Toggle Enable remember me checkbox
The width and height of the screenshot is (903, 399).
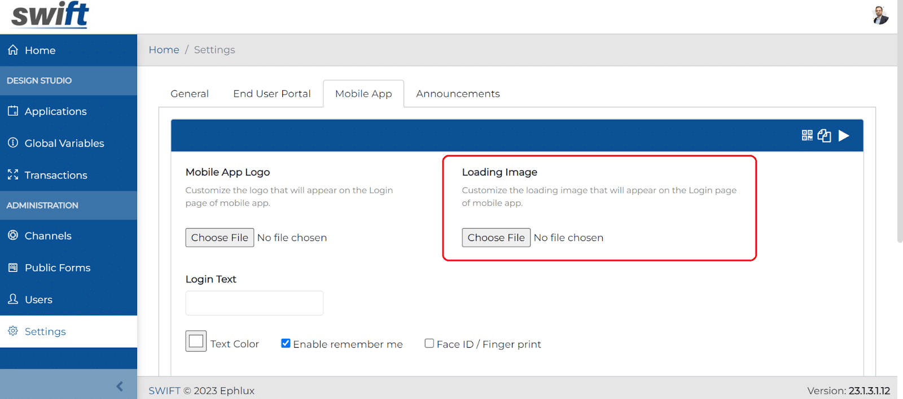pyautogui.click(x=286, y=343)
